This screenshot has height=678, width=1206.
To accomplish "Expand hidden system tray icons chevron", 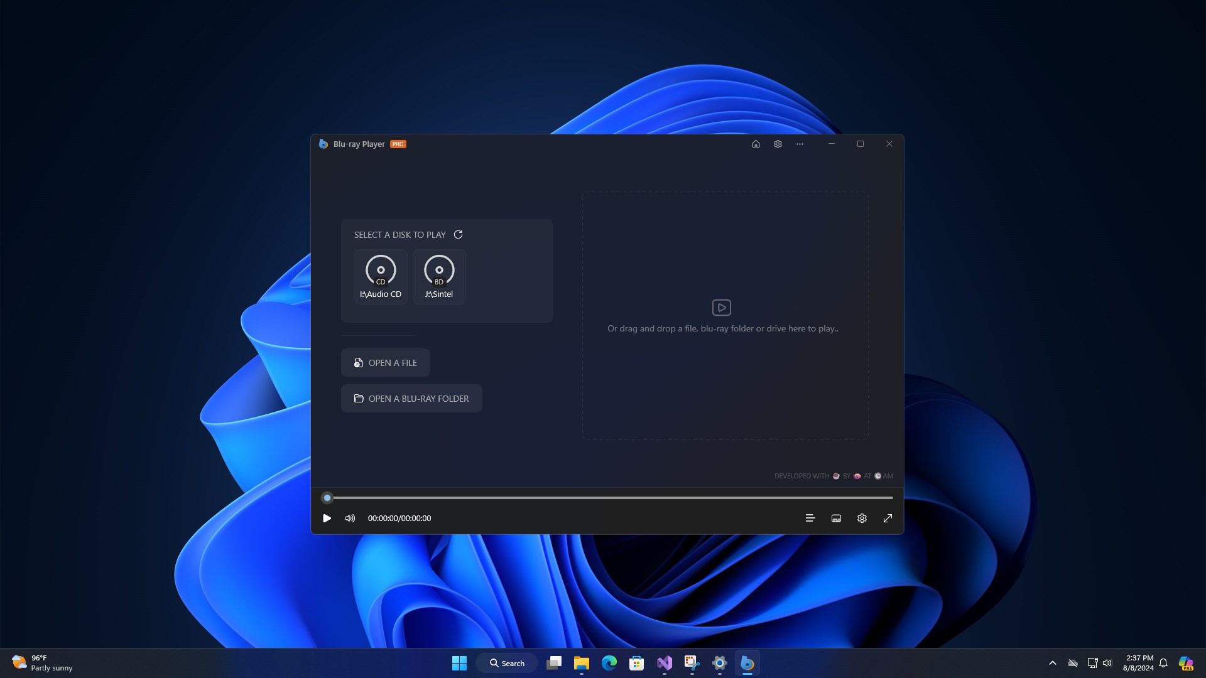I will [x=1053, y=663].
